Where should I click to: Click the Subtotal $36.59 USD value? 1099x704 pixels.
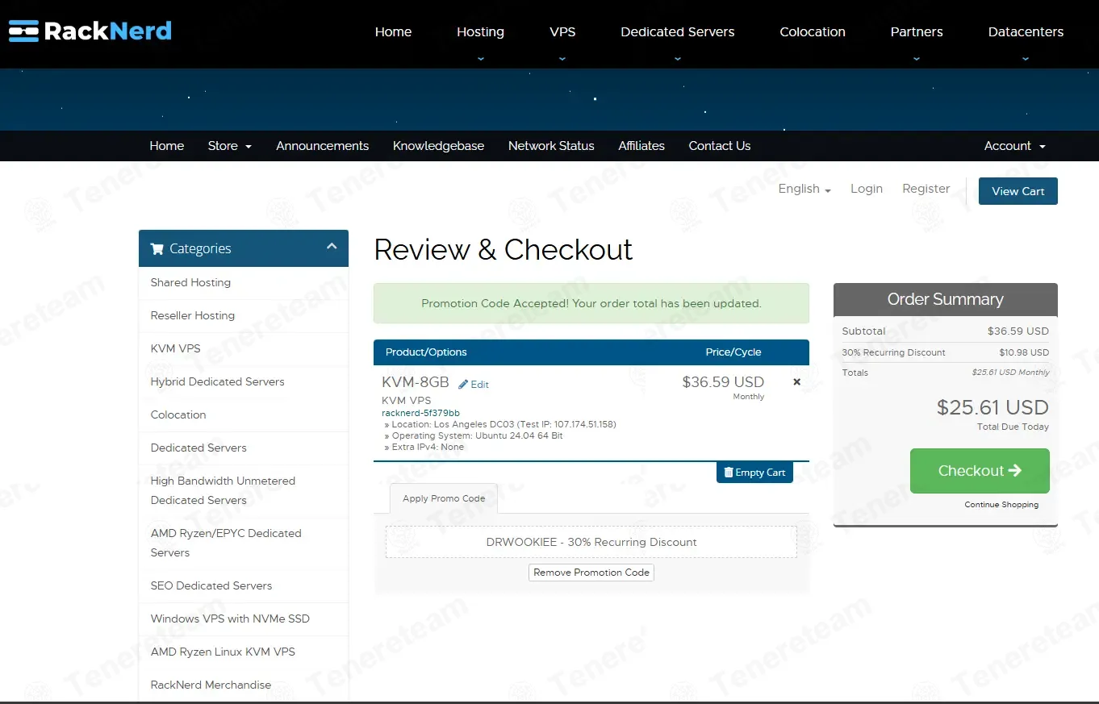point(1018,331)
